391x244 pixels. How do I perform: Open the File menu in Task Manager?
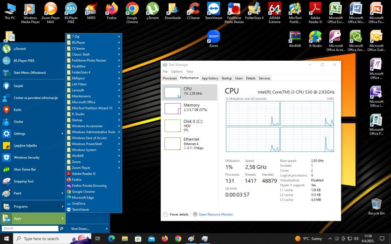(165, 71)
